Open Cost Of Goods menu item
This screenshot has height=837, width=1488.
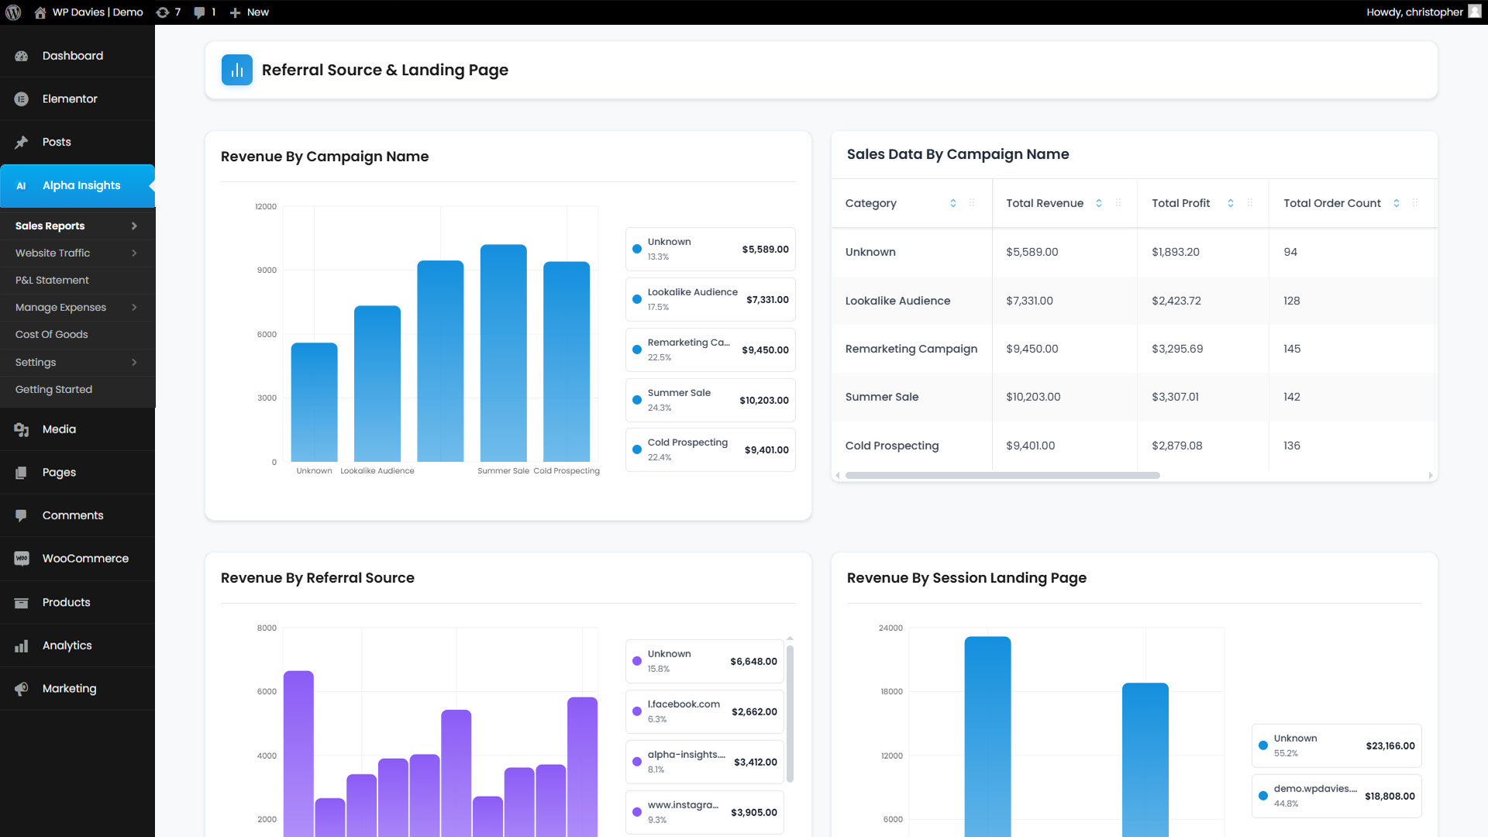[x=51, y=335]
